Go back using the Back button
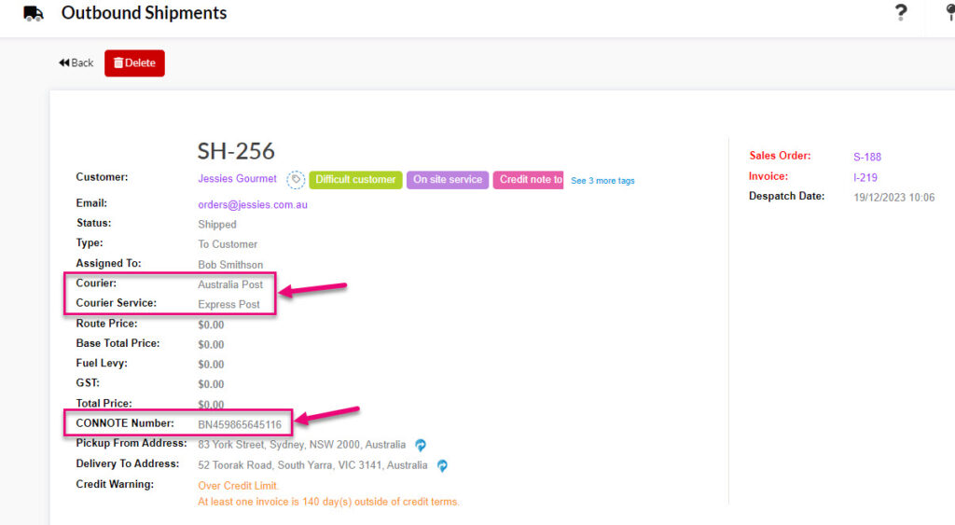Image resolution: width=955 pixels, height=525 pixels. coord(76,62)
